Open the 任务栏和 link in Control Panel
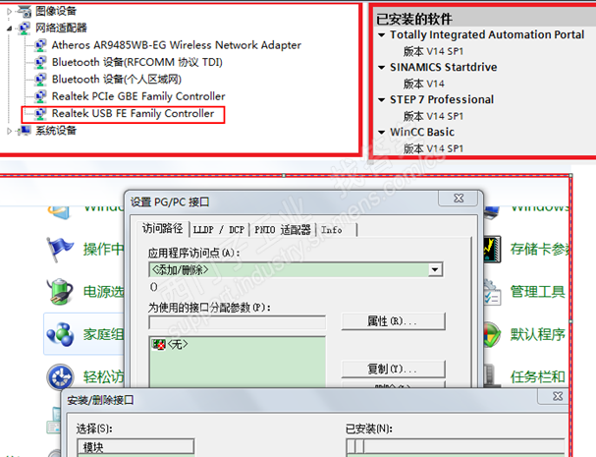Viewport: 596px width, 457px height. pos(537,377)
